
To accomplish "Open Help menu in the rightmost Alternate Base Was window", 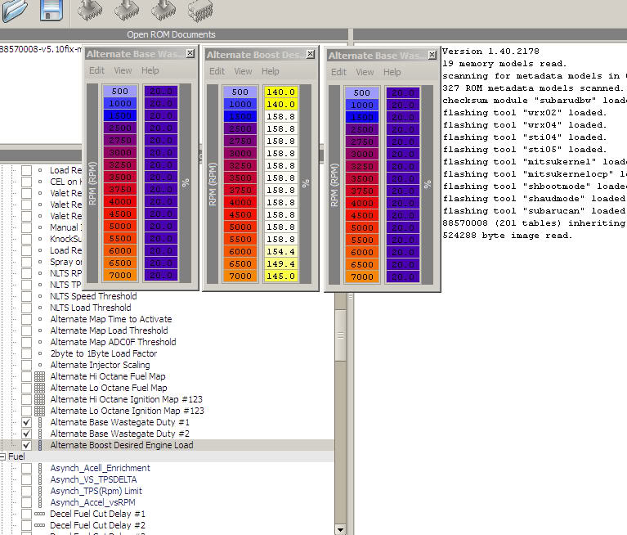I will pos(392,72).
